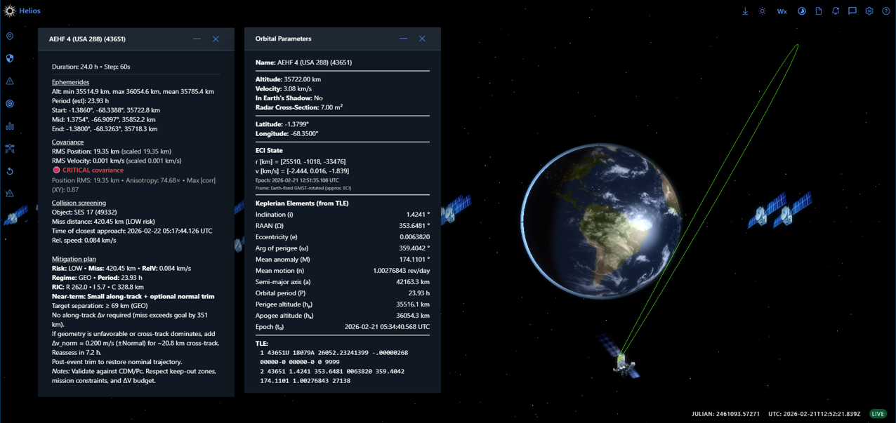
Task: Select the satellite just left of Earth
Action: 455,210
